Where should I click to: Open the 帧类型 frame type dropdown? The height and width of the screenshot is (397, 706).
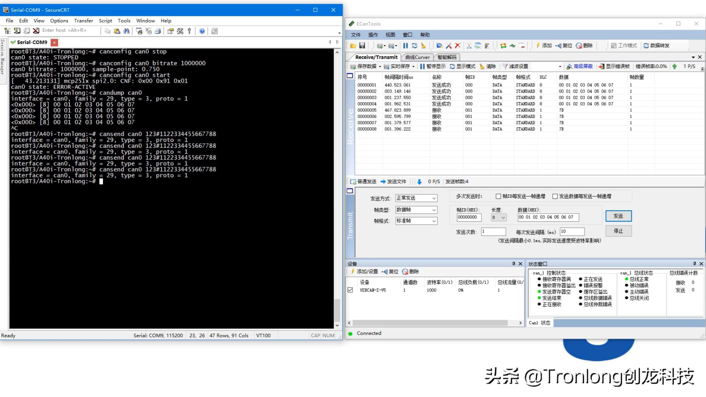[416, 210]
